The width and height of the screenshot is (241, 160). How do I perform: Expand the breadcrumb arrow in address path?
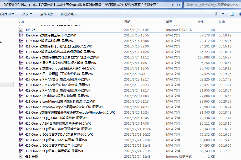30,5
